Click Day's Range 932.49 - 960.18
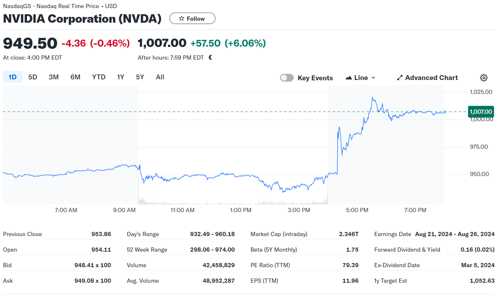The image size is (499, 296). (212, 234)
